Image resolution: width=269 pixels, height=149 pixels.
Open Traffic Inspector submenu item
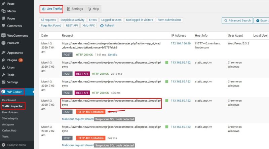tap(12, 106)
